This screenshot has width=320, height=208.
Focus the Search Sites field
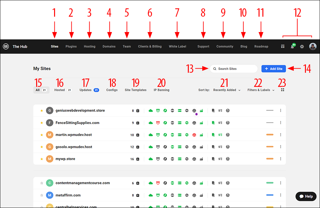point(234,69)
